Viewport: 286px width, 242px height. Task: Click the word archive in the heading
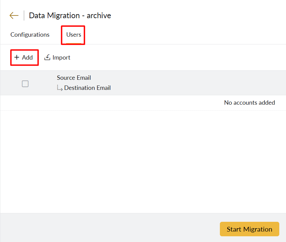click(x=99, y=15)
